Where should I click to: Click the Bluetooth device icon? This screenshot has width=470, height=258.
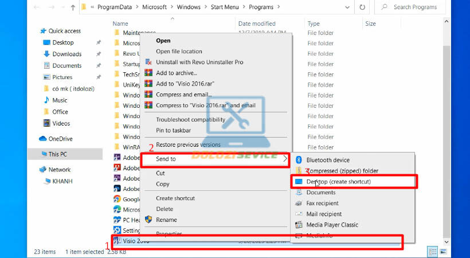[299, 160]
